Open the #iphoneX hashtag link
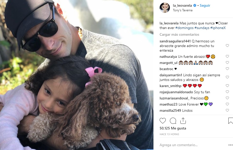Viewport: 233px width, 150px height. click(x=218, y=28)
